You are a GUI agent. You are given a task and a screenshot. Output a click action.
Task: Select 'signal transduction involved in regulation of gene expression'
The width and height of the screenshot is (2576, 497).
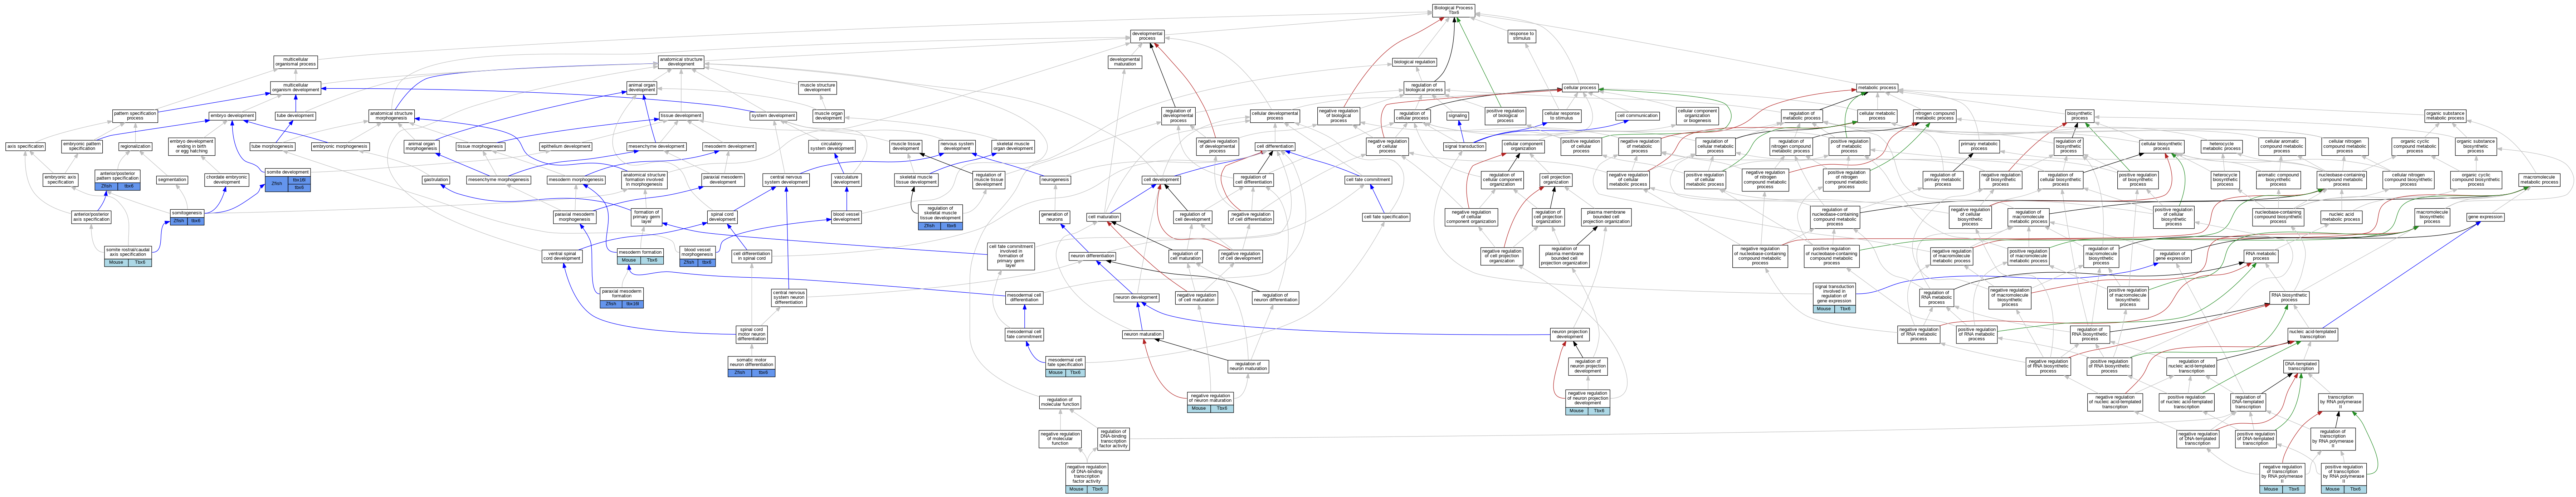(x=1834, y=297)
